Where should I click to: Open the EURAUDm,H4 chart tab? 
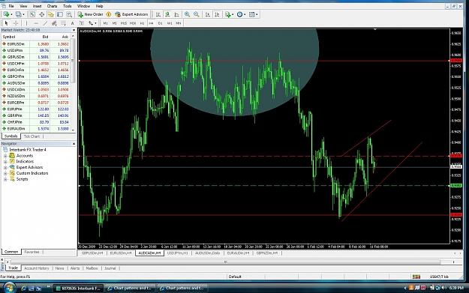point(238,253)
